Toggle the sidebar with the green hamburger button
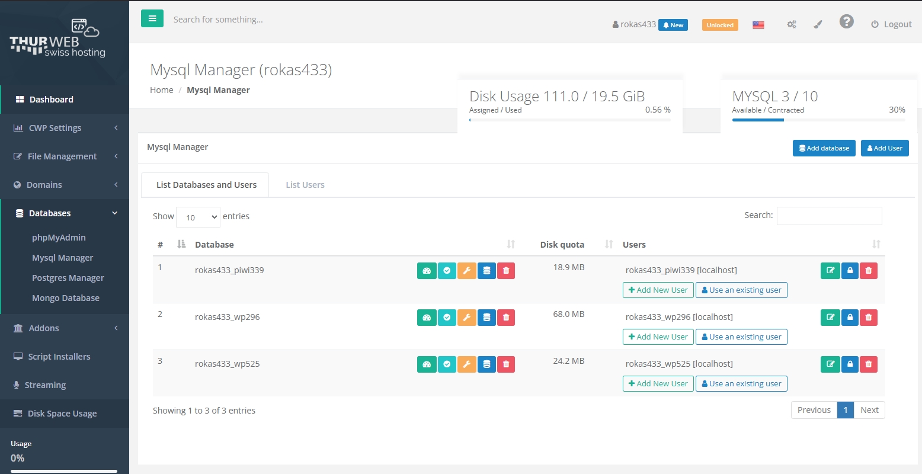Screen dimensions: 922x474 [152, 18]
